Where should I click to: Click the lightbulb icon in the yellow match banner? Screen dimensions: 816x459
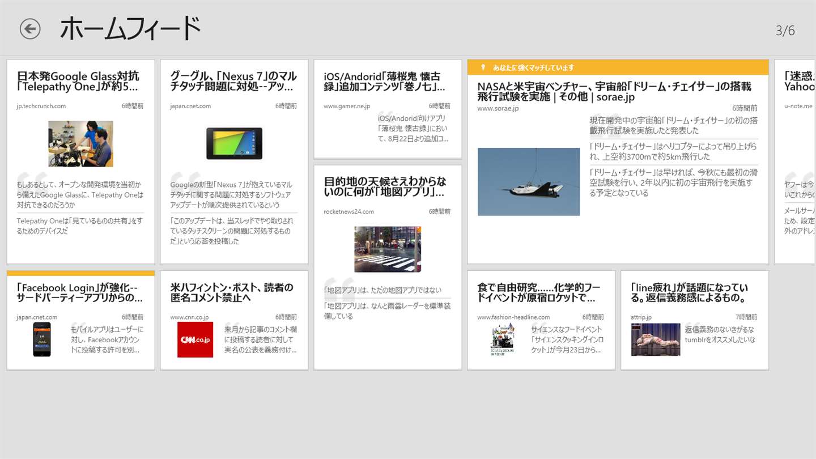pos(483,67)
